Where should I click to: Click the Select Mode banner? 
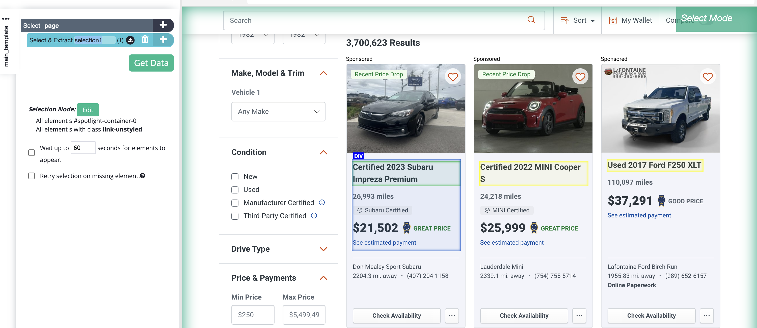(716, 19)
